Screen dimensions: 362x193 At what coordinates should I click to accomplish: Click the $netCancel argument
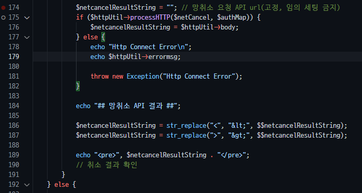(192, 18)
